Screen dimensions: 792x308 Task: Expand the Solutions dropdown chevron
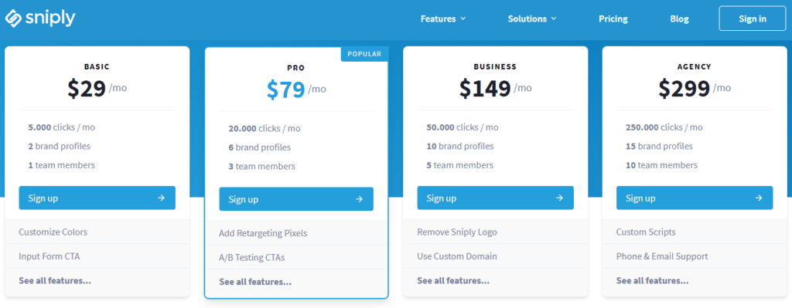point(554,19)
